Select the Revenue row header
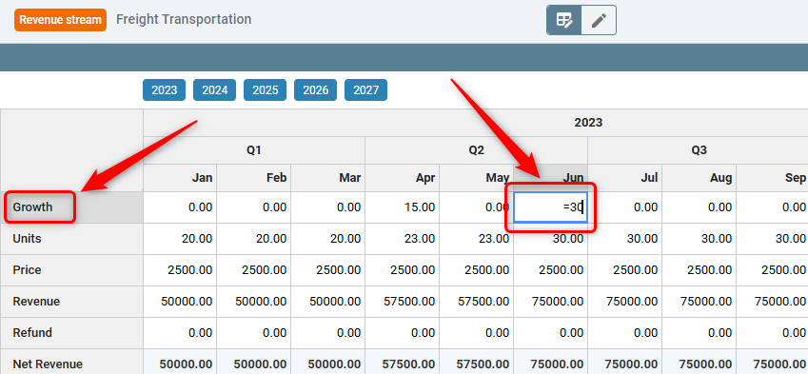This screenshot has height=374, width=808. 71,302
